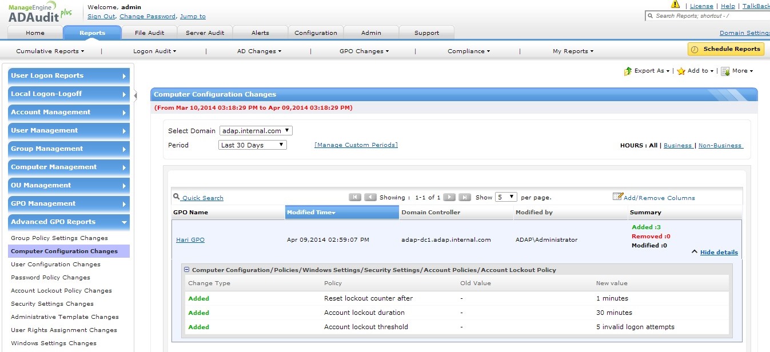Click the Add/Remove Columns icon
This screenshot has height=352, width=770.
(x=617, y=197)
